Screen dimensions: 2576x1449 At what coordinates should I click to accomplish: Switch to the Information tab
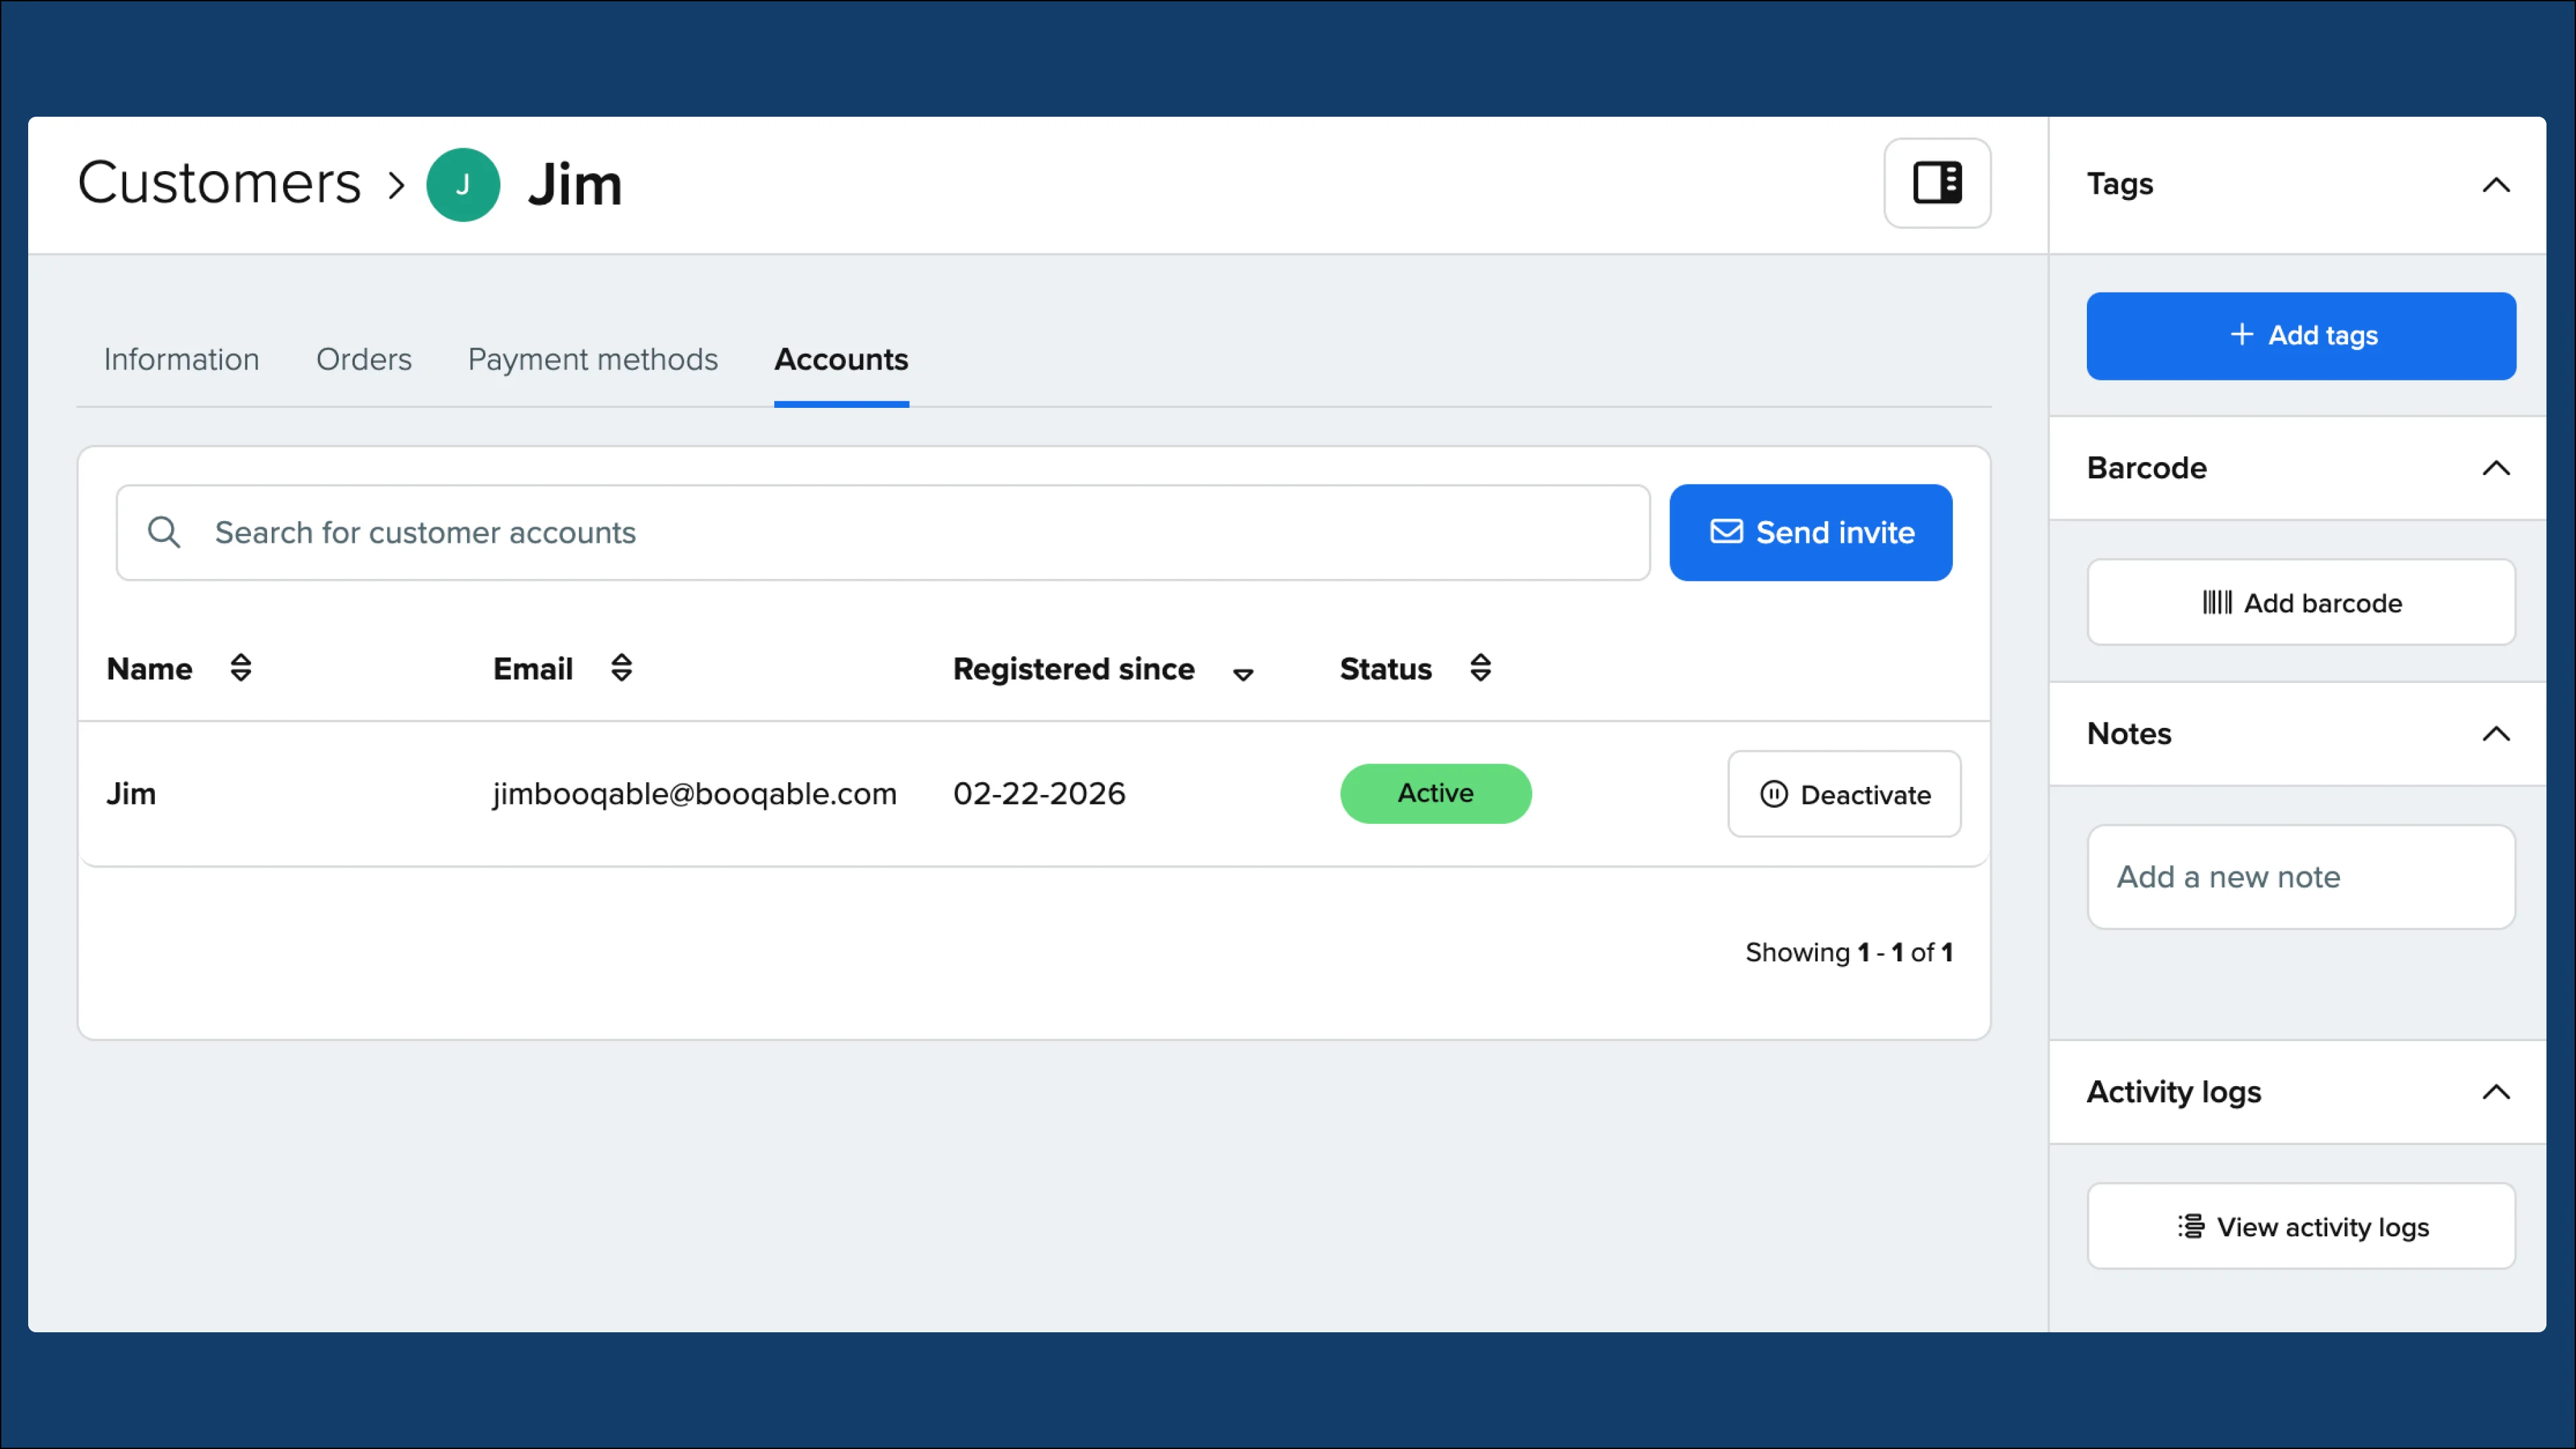click(x=181, y=359)
